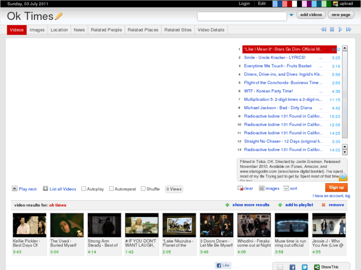
Task: Select the pink color swatch
Action: (x=304, y=3)
